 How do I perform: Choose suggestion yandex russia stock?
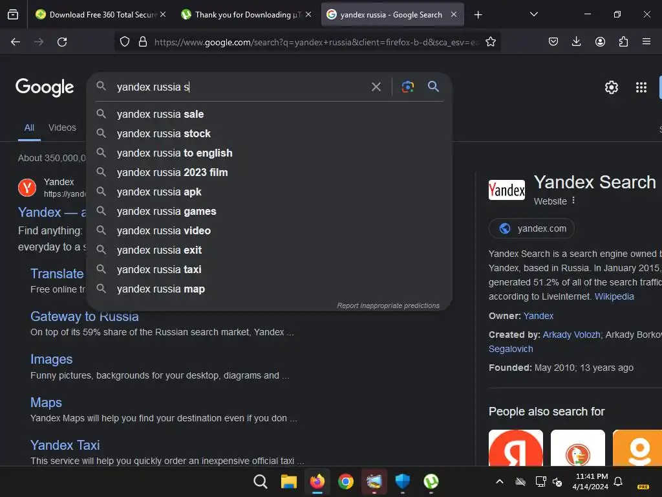(x=270, y=133)
